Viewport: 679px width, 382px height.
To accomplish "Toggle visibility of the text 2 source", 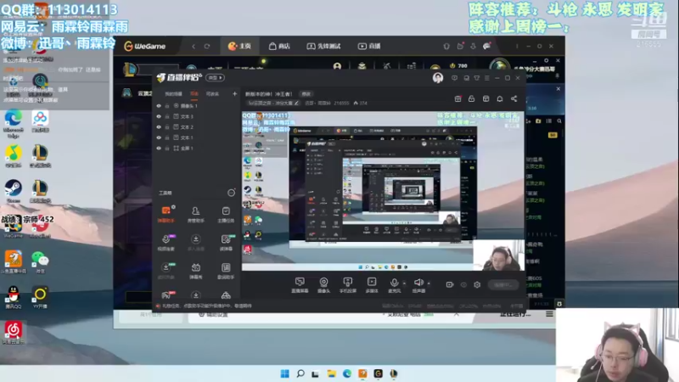I will click(x=159, y=127).
